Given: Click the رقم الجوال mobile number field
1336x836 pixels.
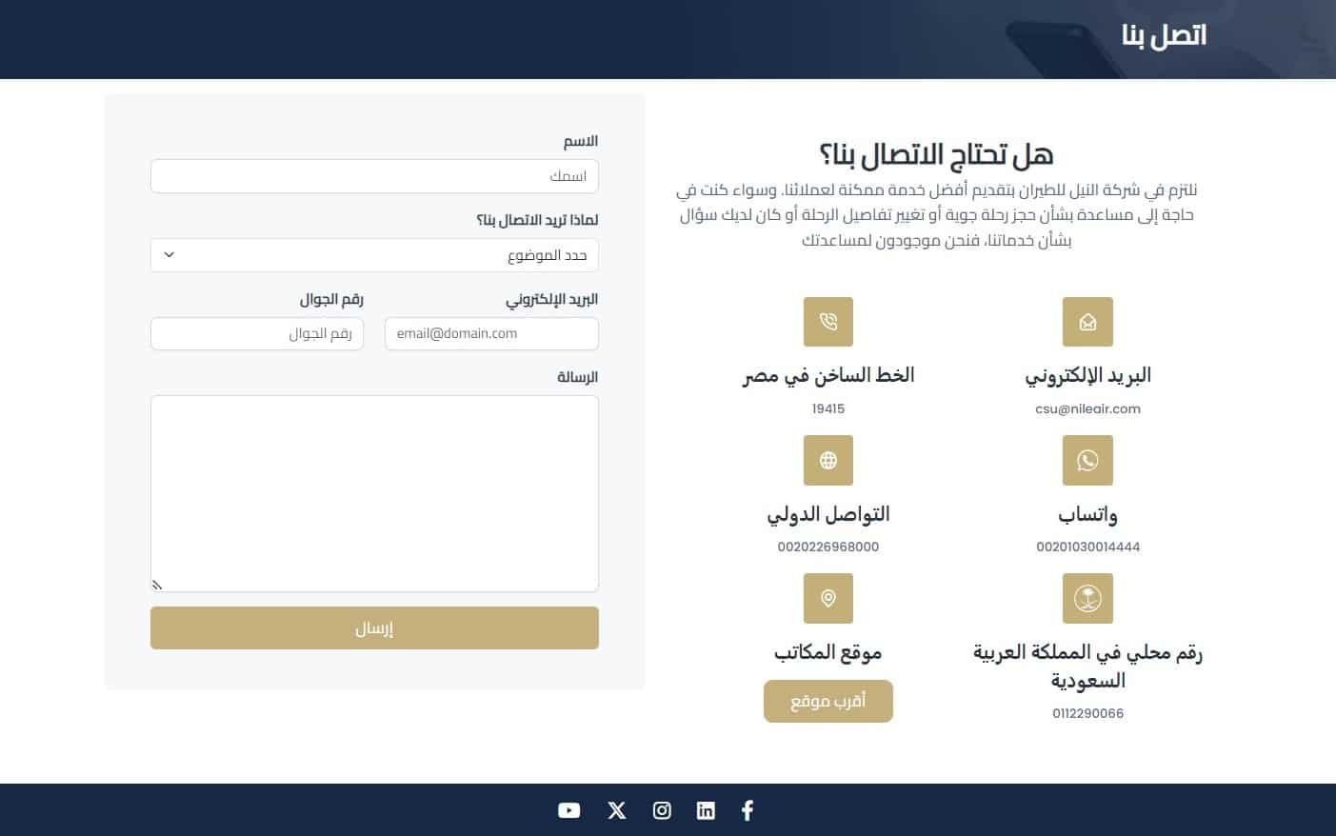Looking at the screenshot, I should coord(257,333).
